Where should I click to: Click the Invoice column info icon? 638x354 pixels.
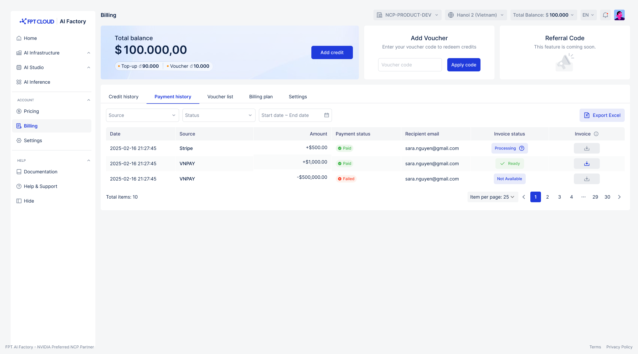[596, 134]
